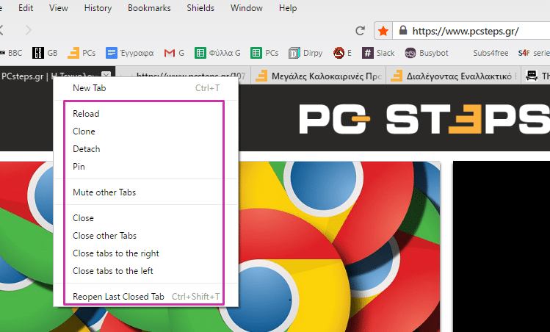Open the History menu
This screenshot has width=550, height=332.
tap(98, 8)
